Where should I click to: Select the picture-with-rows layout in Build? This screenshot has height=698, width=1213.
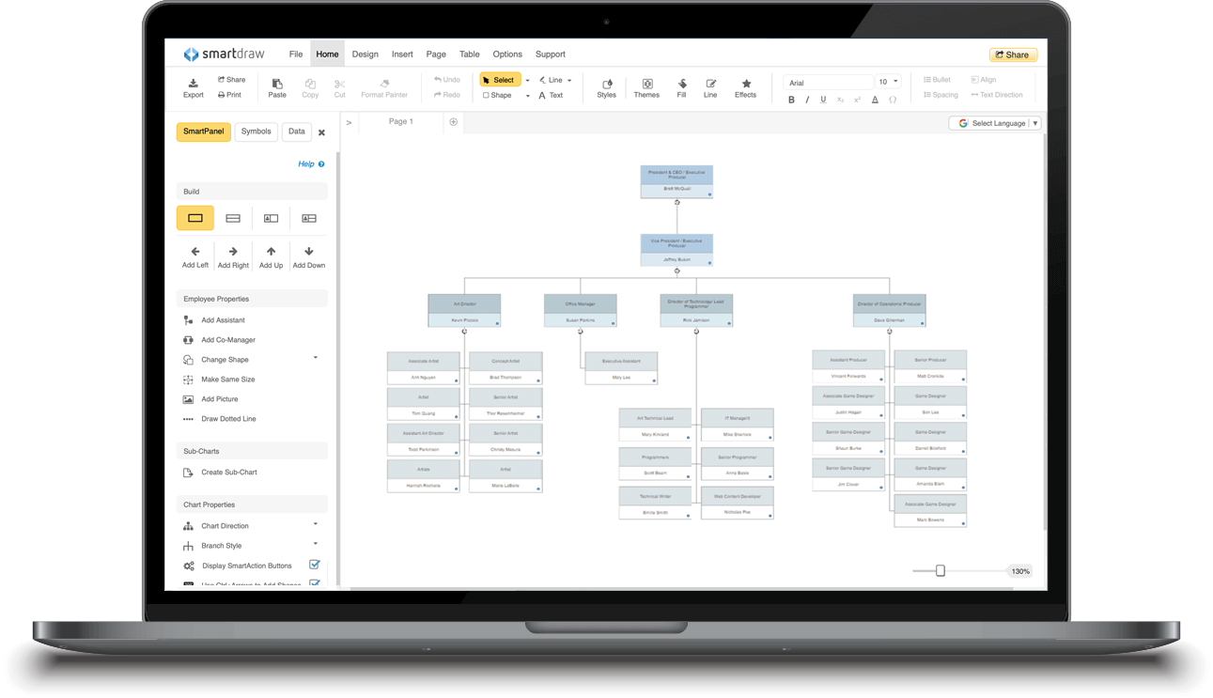[308, 218]
